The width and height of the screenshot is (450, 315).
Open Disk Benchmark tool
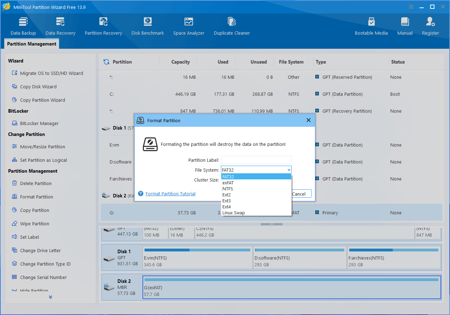147,26
